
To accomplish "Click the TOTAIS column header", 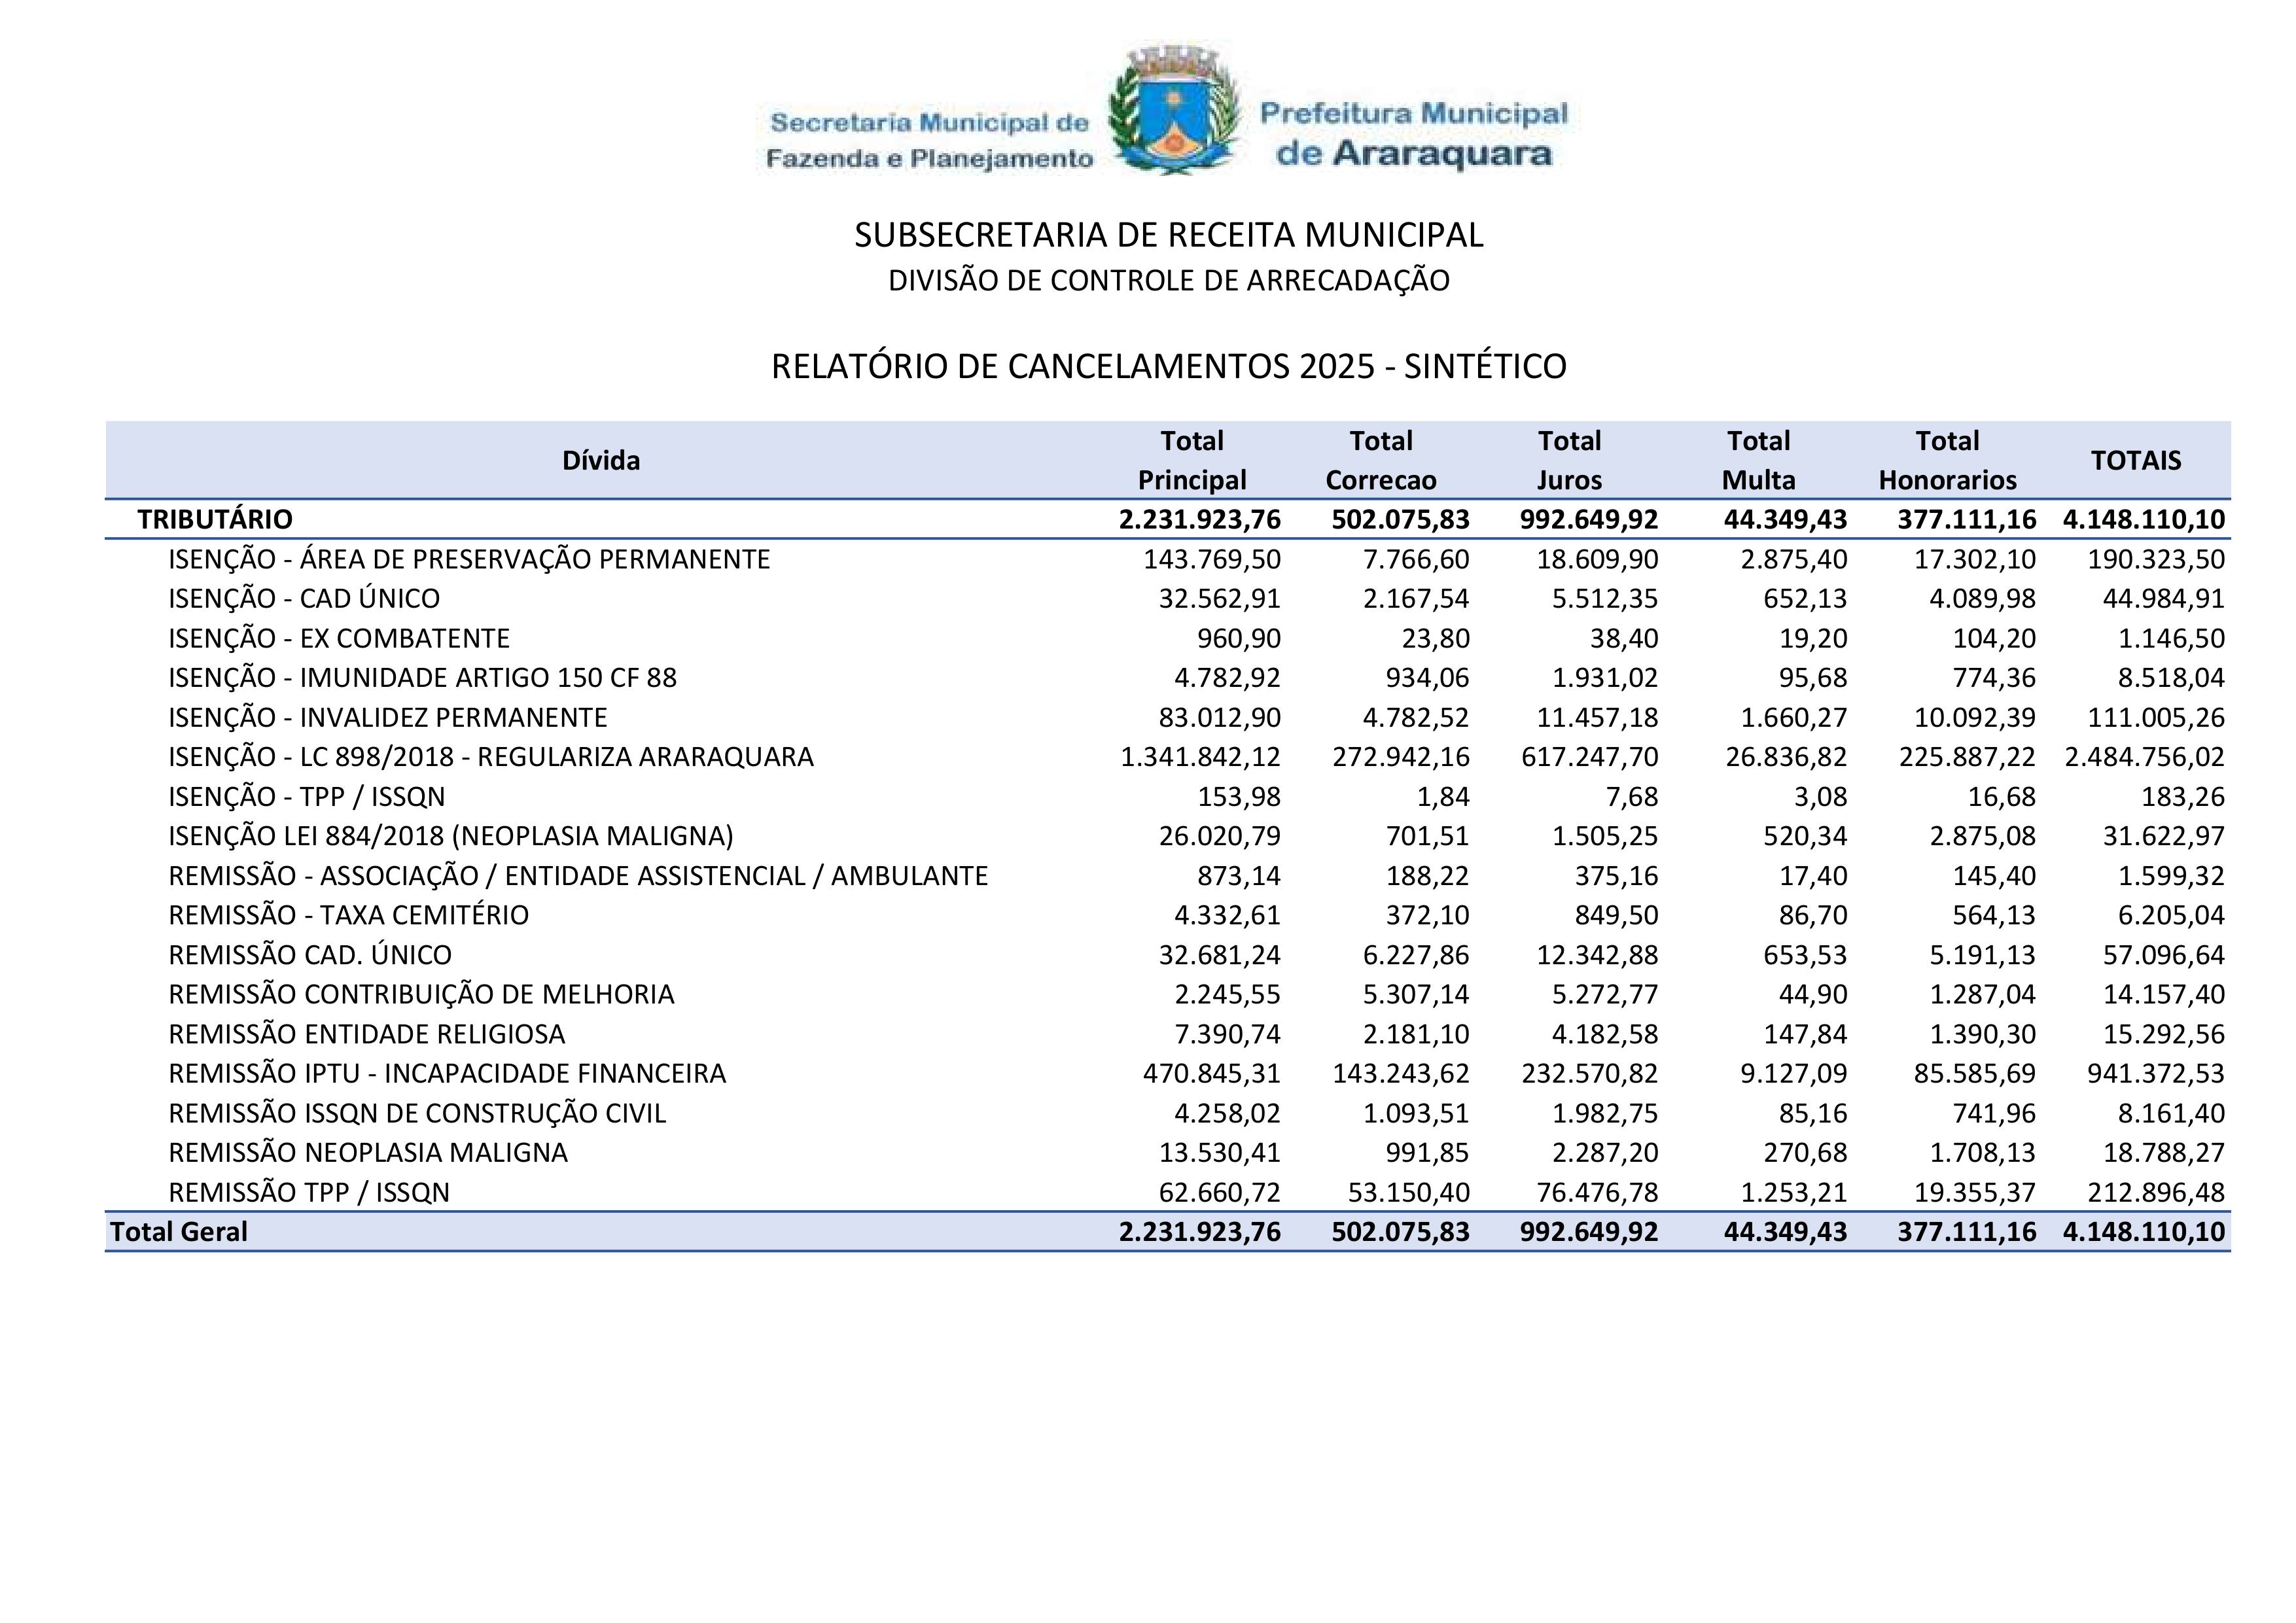I will [2136, 460].
